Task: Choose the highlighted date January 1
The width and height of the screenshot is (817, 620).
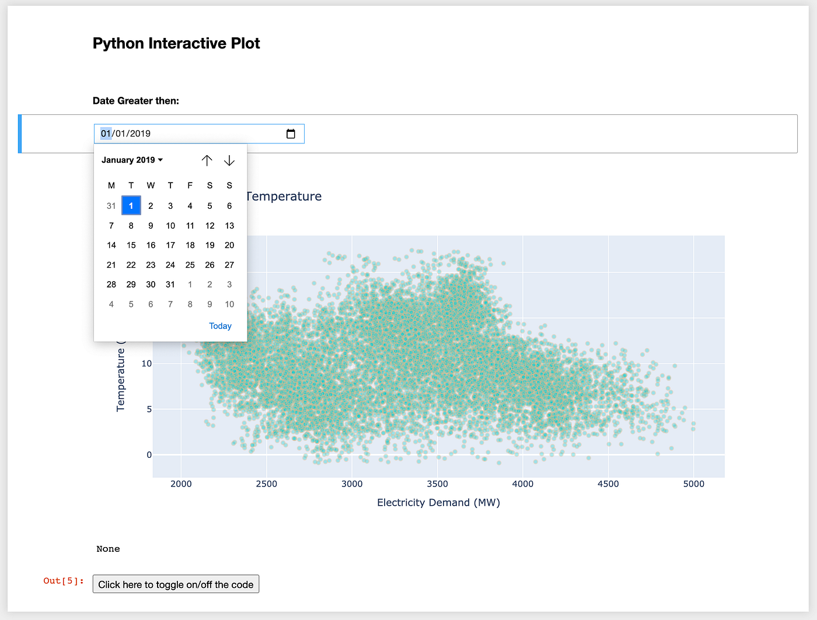Action: point(131,205)
